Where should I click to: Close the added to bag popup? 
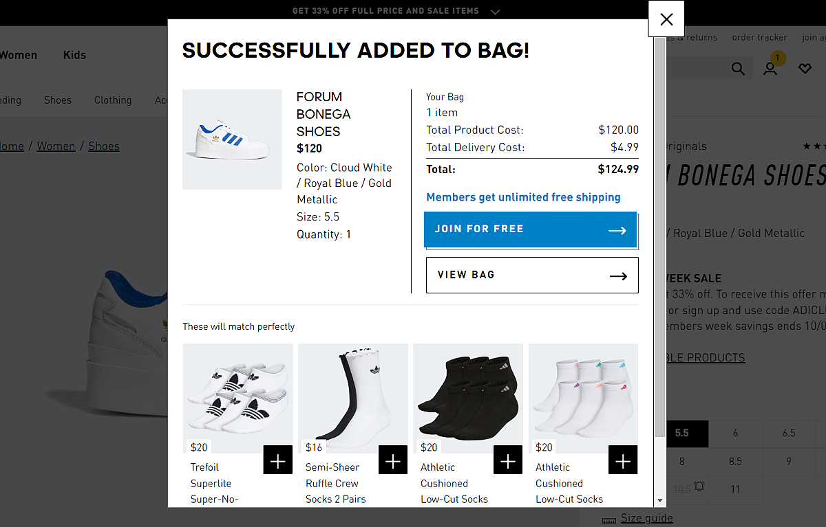pyautogui.click(x=666, y=19)
